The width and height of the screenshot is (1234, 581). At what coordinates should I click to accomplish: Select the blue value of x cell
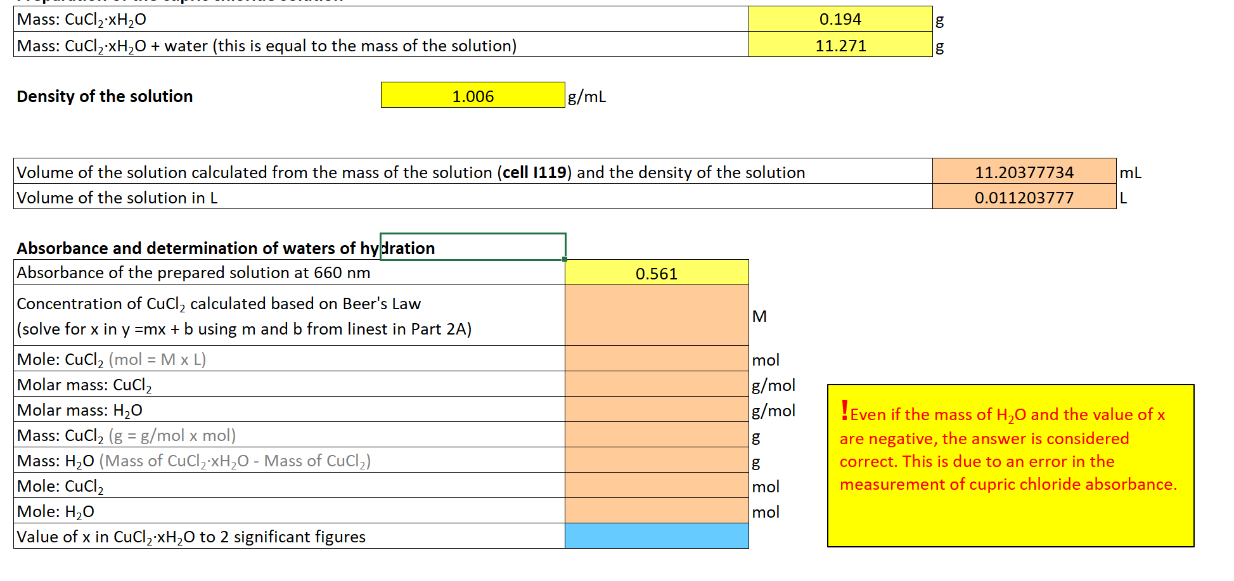click(x=657, y=537)
